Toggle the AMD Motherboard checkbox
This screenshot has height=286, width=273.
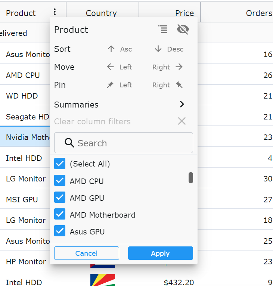pyautogui.click(x=60, y=214)
